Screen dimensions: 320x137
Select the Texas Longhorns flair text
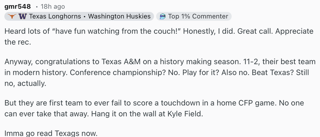[55, 17]
